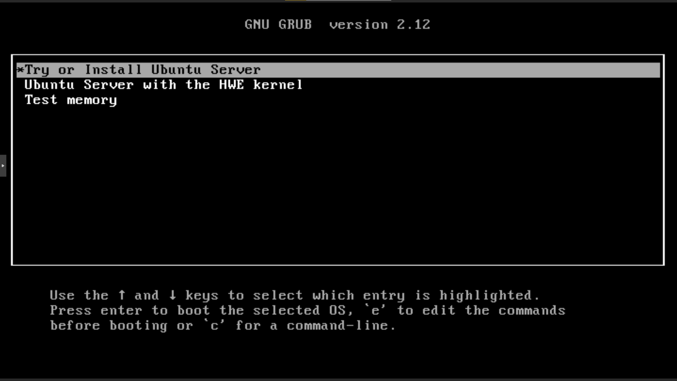This screenshot has height=381, width=677.
Task: Click the quoted 'e' edit key hint
Action: [x=375, y=310]
